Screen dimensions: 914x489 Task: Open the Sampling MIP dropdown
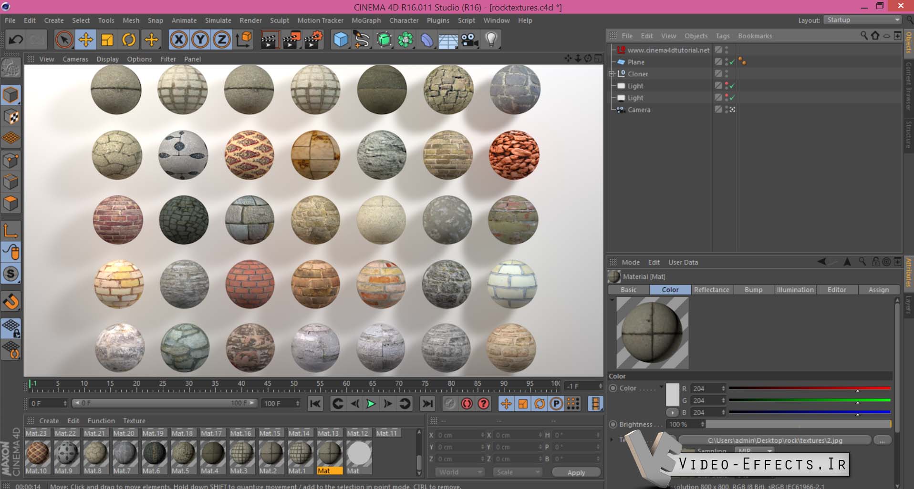[x=755, y=451]
